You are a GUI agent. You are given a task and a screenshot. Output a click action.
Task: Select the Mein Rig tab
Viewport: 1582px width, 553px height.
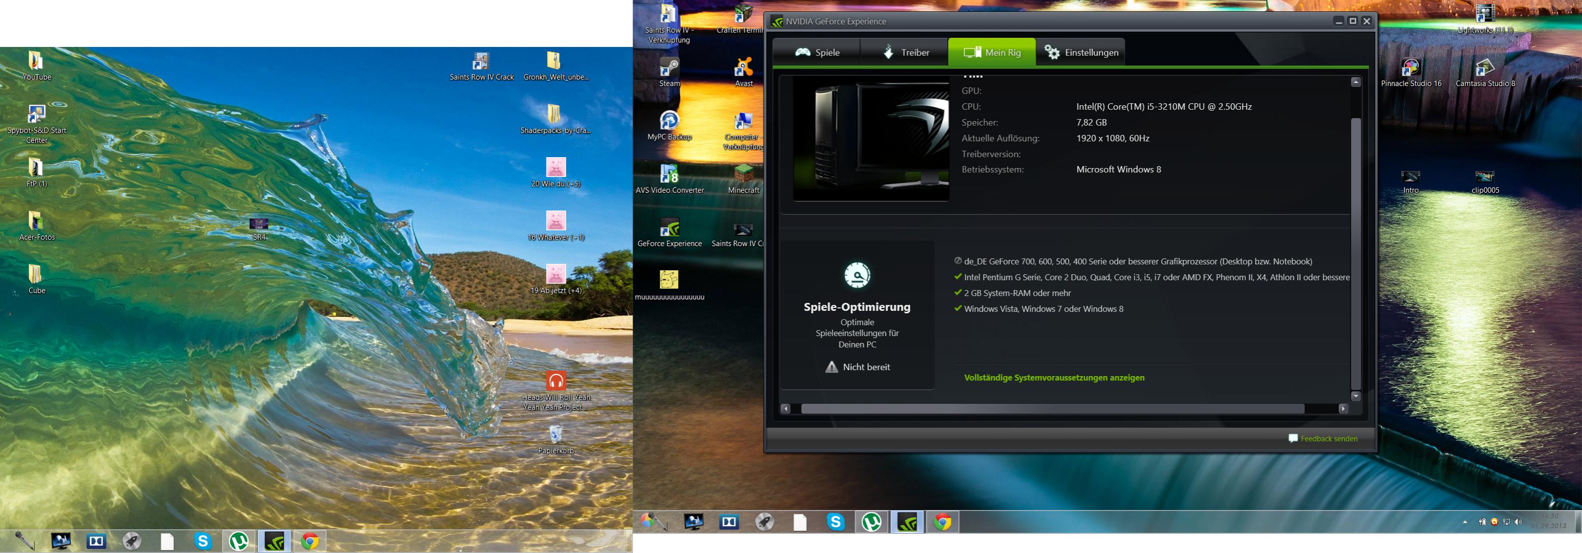(992, 52)
